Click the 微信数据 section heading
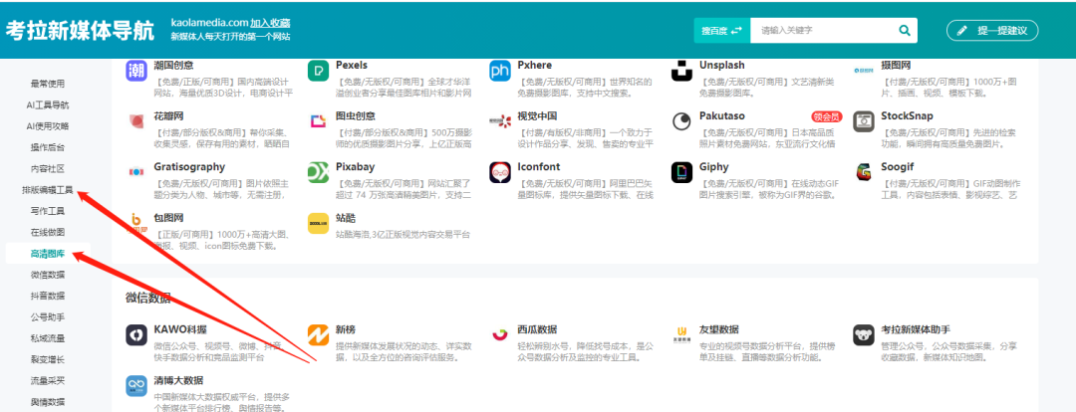The width and height of the screenshot is (1076, 412). click(x=148, y=297)
